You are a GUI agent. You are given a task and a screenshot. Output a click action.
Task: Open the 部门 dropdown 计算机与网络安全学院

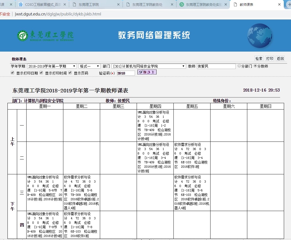click(149, 66)
